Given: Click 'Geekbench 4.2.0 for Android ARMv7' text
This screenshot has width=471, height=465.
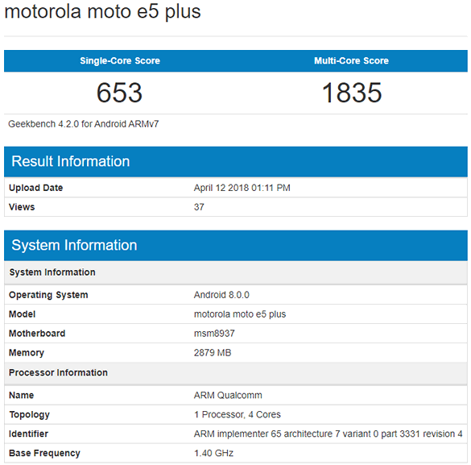Looking at the screenshot, I should pos(84,124).
